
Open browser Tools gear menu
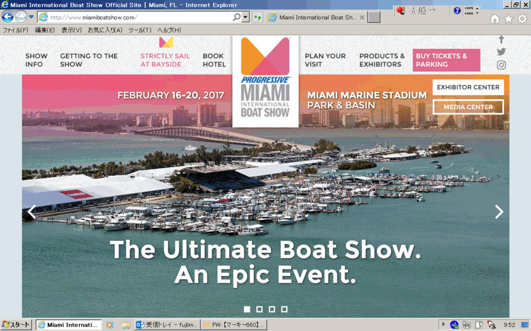click(522, 19)
